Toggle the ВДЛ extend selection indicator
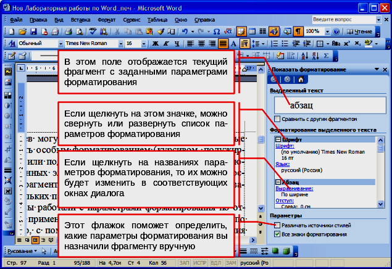Viewport: 392px width, 269px height. [215, 263]
